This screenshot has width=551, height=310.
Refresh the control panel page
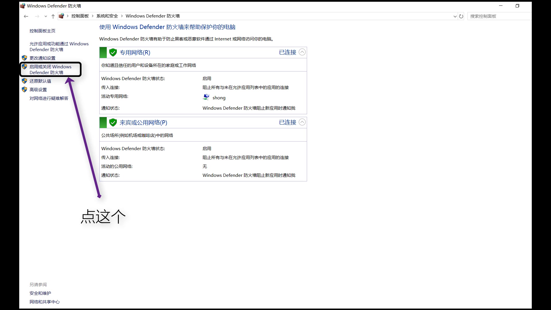tap(461, 16)
